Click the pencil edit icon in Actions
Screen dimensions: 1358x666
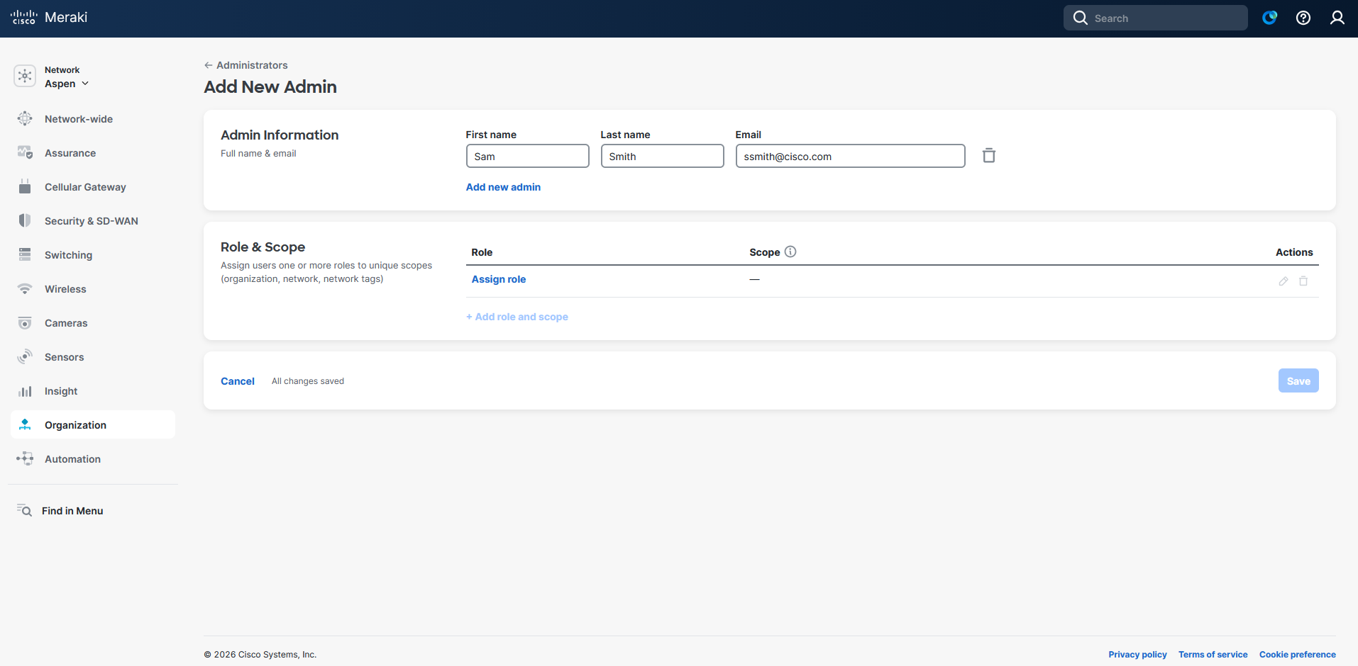tap(1283, 281)
